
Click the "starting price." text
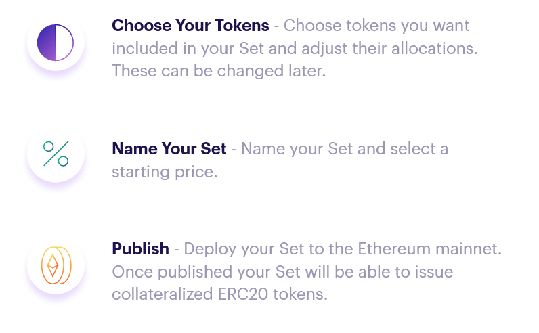tap(165, 172)
